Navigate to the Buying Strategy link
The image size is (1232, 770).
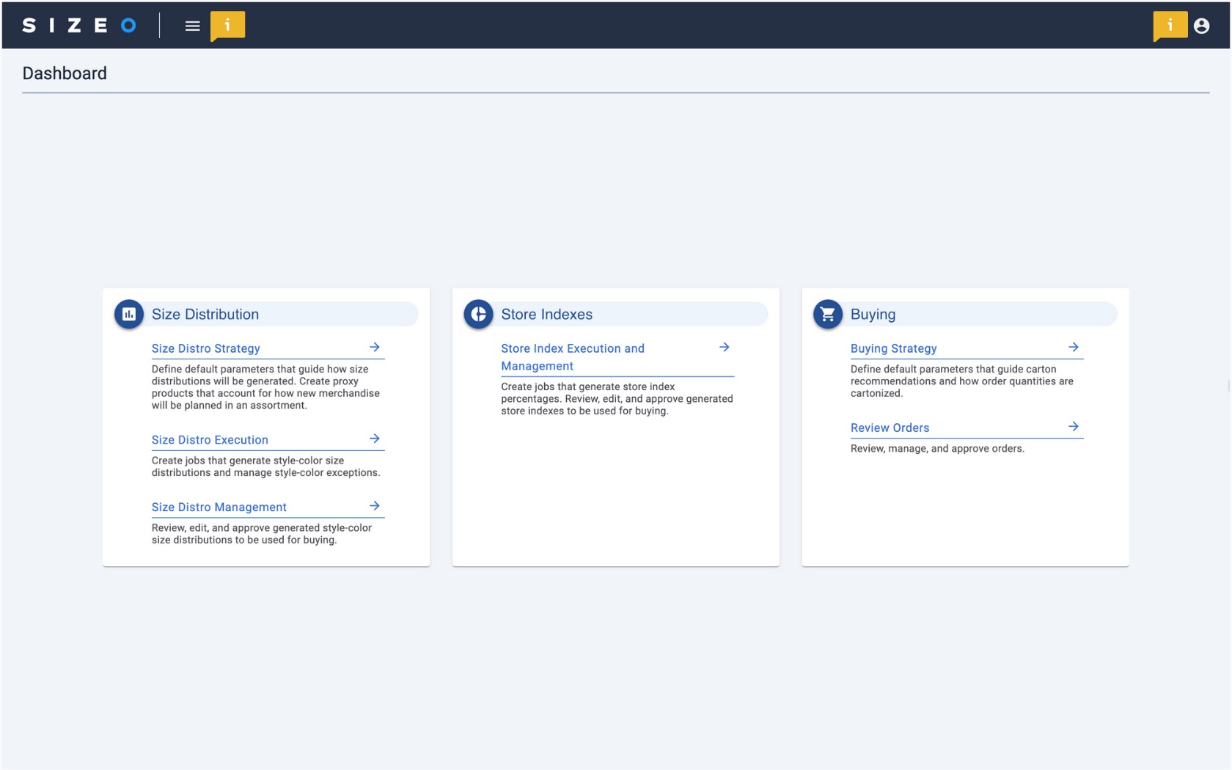tap(893, 348)
